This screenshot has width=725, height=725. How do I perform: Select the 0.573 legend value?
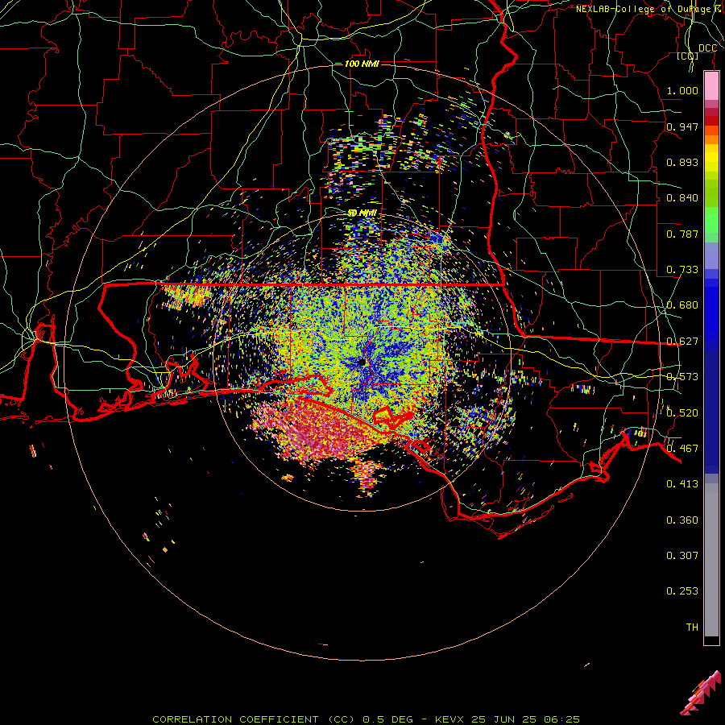[x=682, y=377]
